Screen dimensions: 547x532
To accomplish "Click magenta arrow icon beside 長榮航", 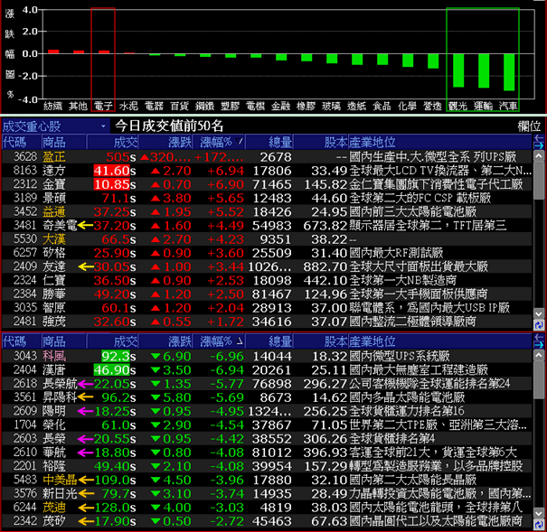I will pyautogui.click(x=85, y=384).
